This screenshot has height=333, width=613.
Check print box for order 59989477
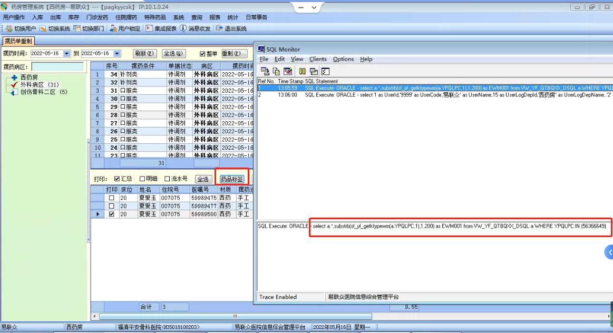pos(111,206)
